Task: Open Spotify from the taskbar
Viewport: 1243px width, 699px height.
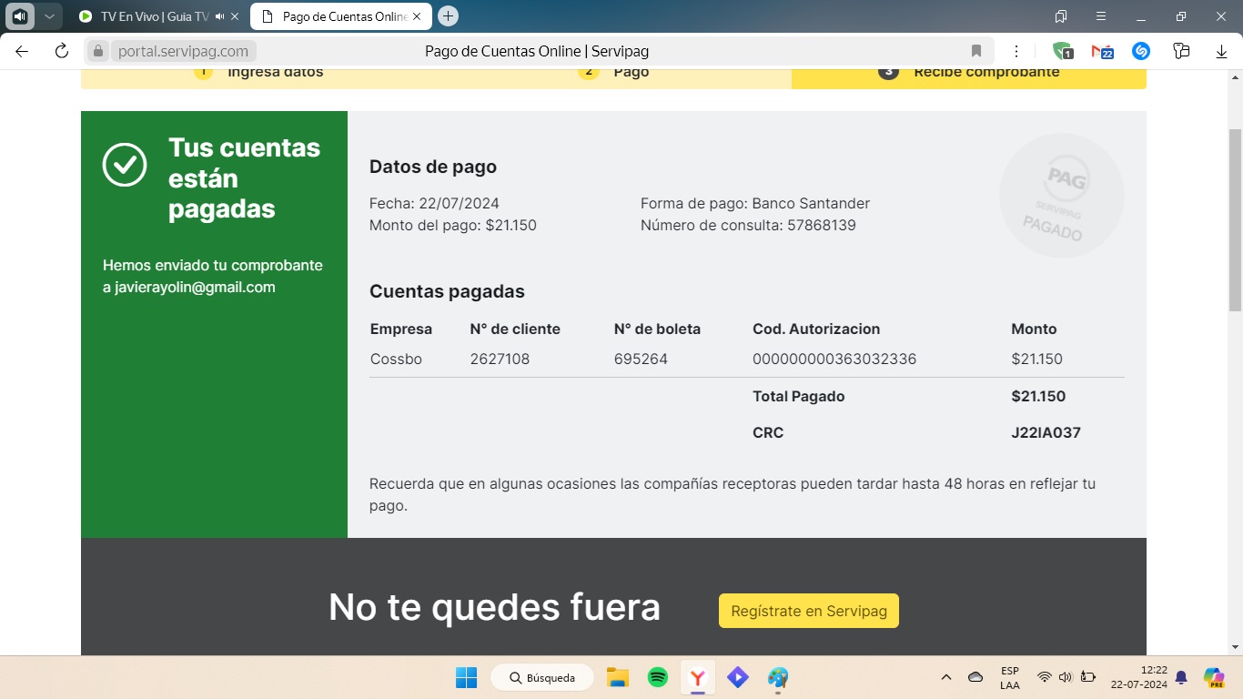Action: 658,677
